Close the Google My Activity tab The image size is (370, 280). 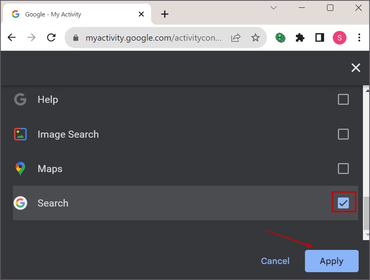click(141, 14)
